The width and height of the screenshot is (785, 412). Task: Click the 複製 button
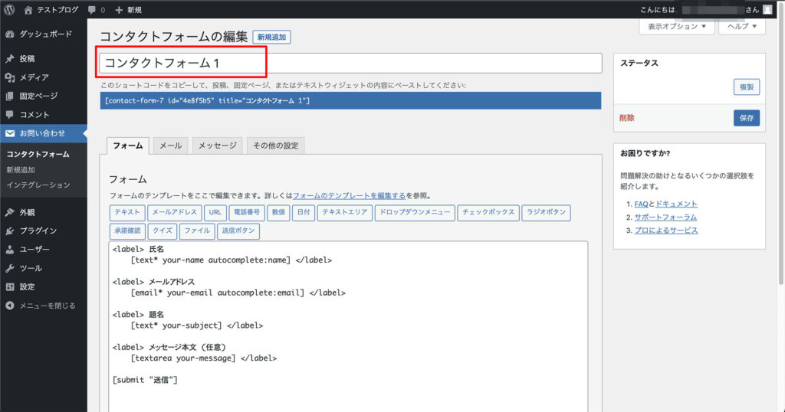pos(747,87)
